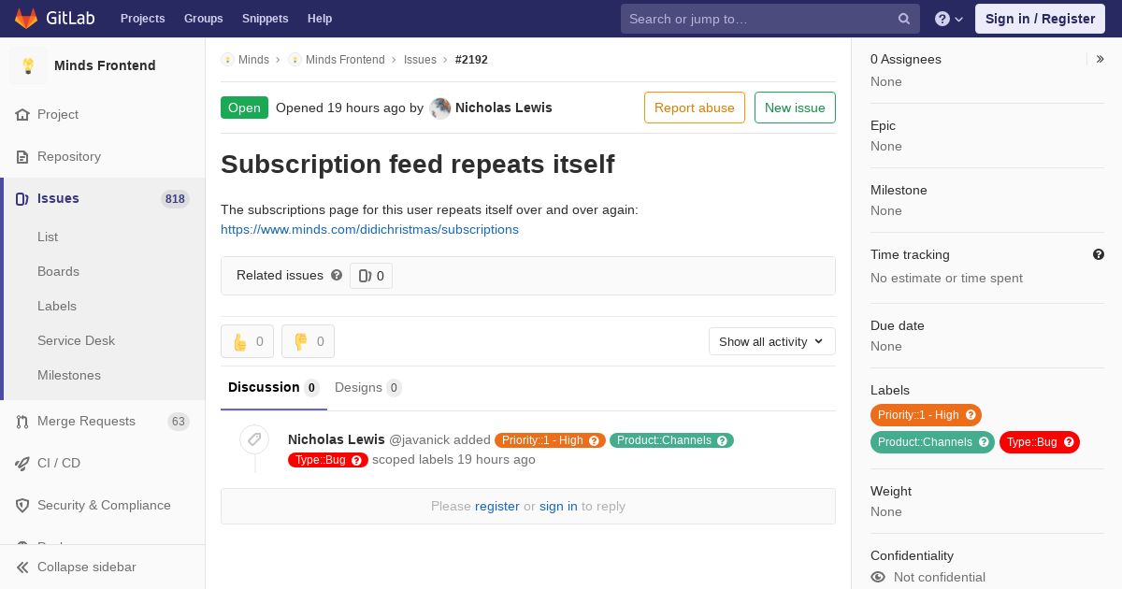1122x589 pixels.
Task: Click the green Open status badge
Action: 244,108
